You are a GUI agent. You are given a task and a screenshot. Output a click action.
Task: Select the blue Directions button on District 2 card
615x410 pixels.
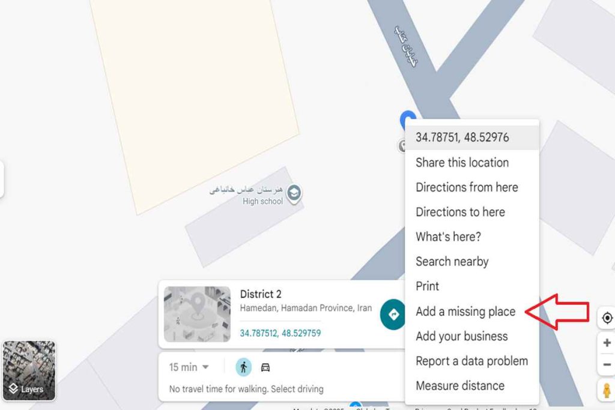[393, 315]
